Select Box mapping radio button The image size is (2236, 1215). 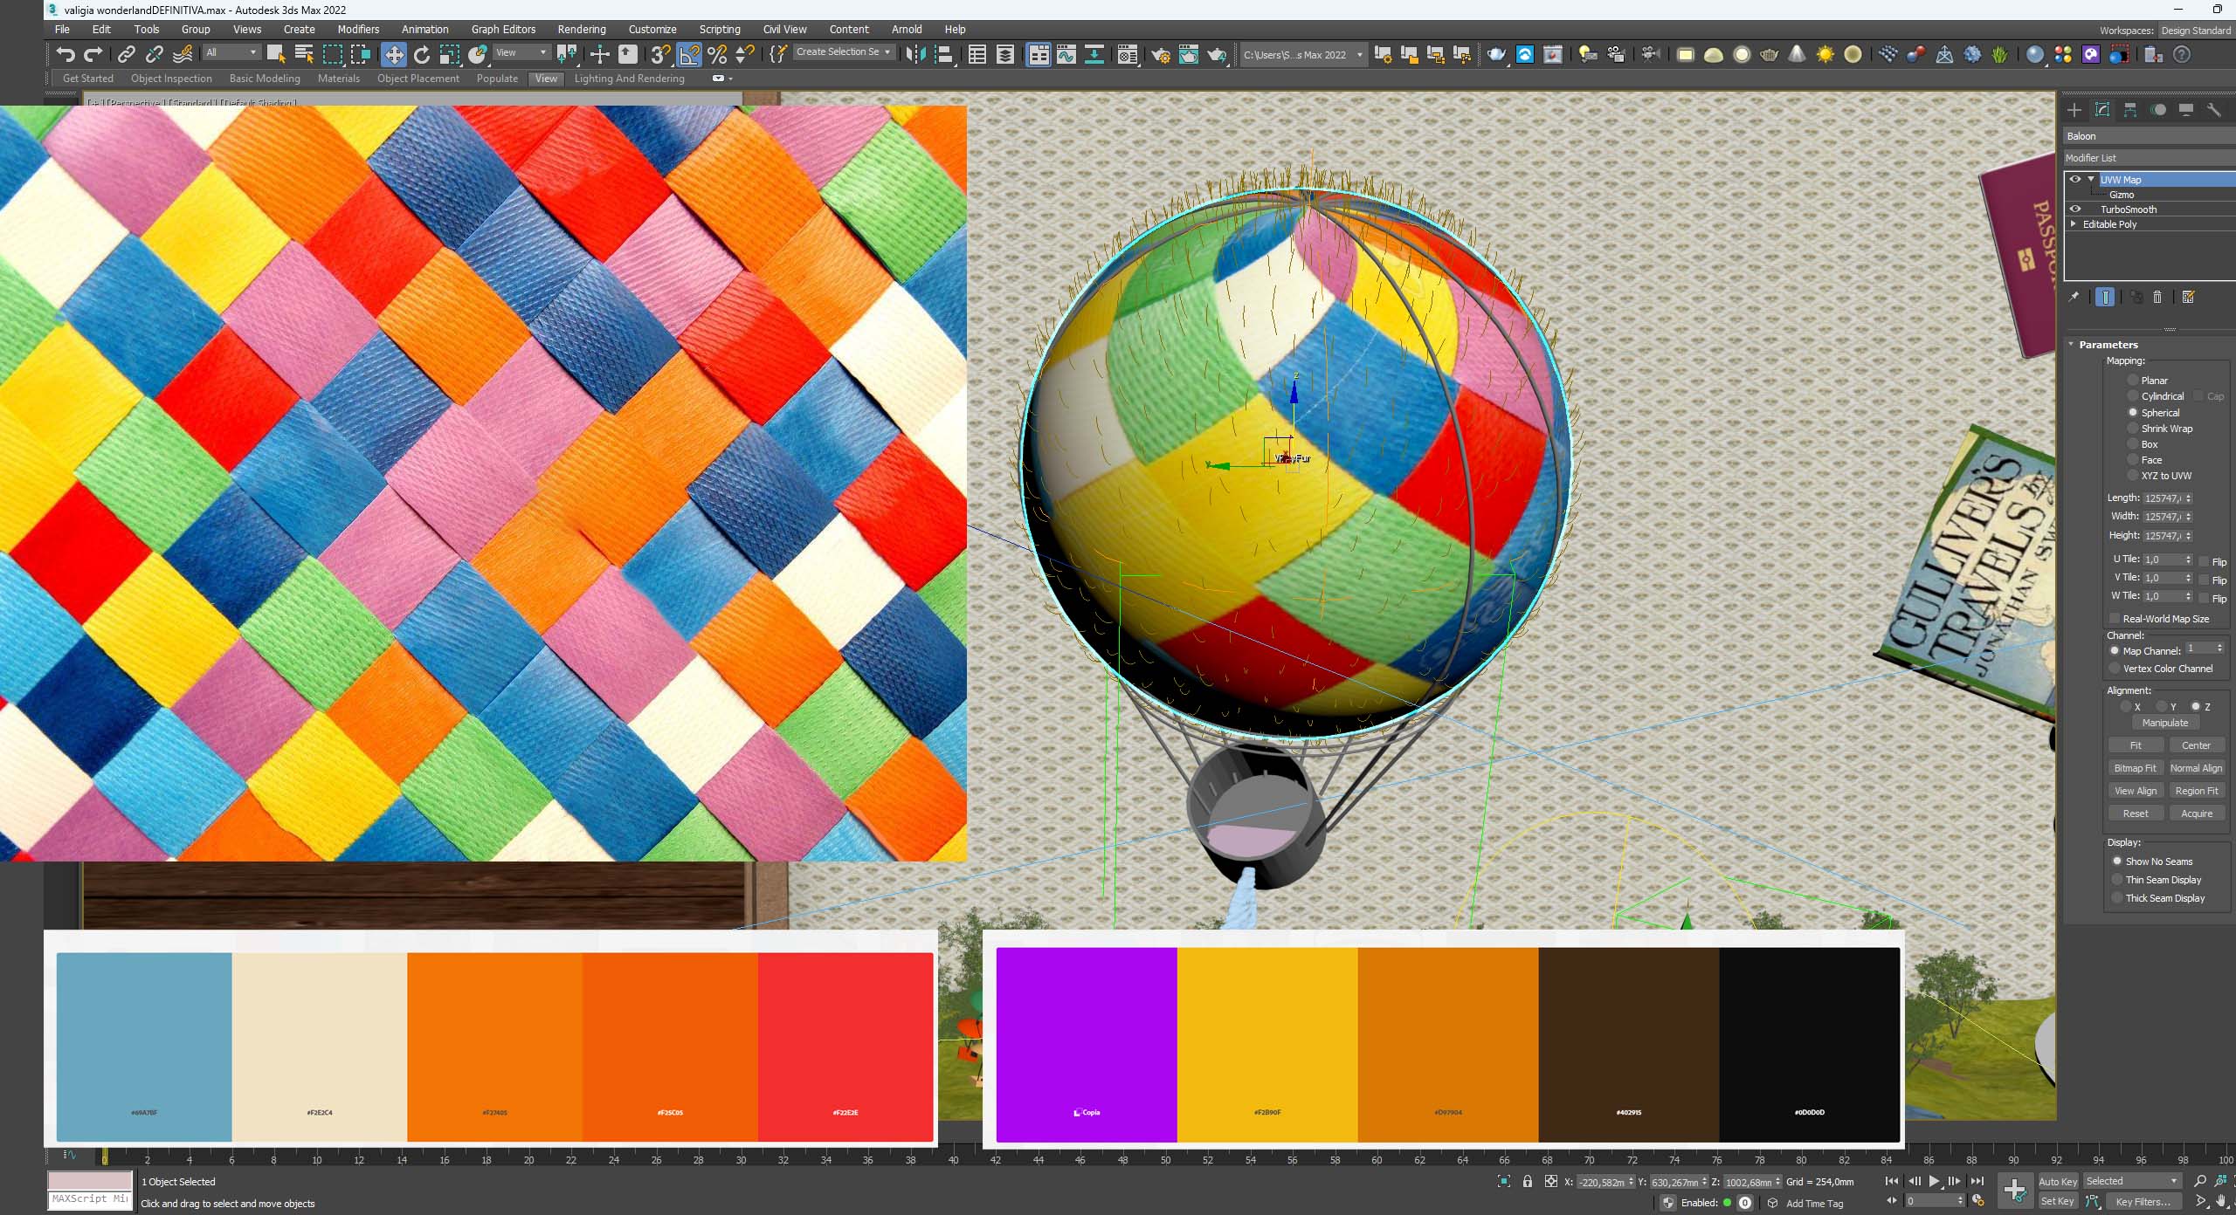tap(2133, 444)
